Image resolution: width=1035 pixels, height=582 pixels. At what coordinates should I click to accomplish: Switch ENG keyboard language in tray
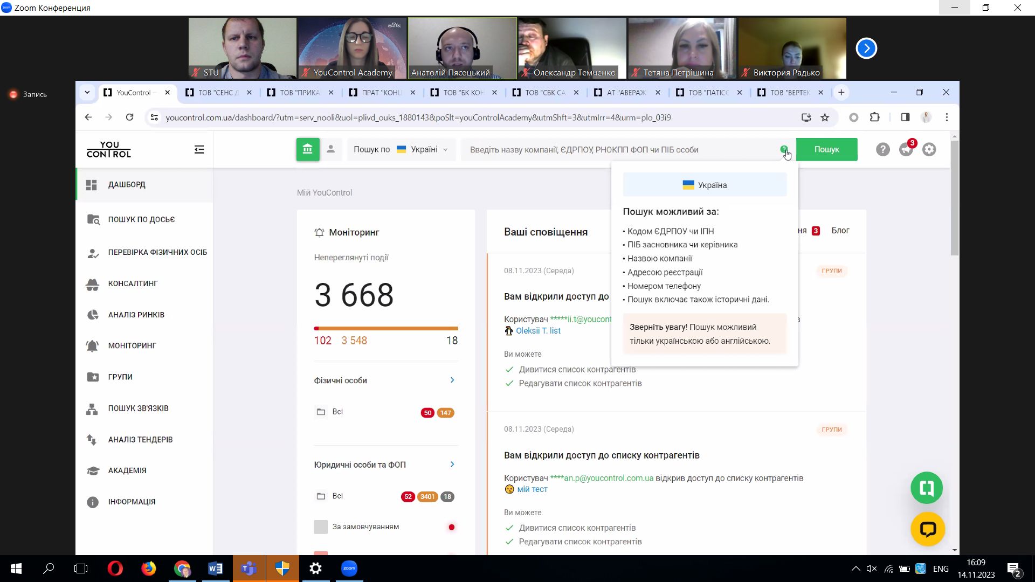tap(941, 569)
